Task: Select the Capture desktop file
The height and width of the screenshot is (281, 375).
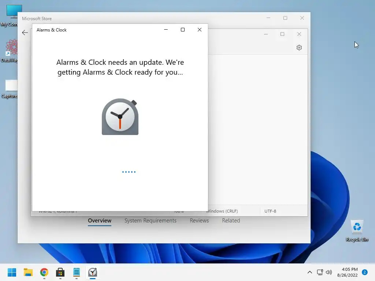Action: tap(9, 89)
